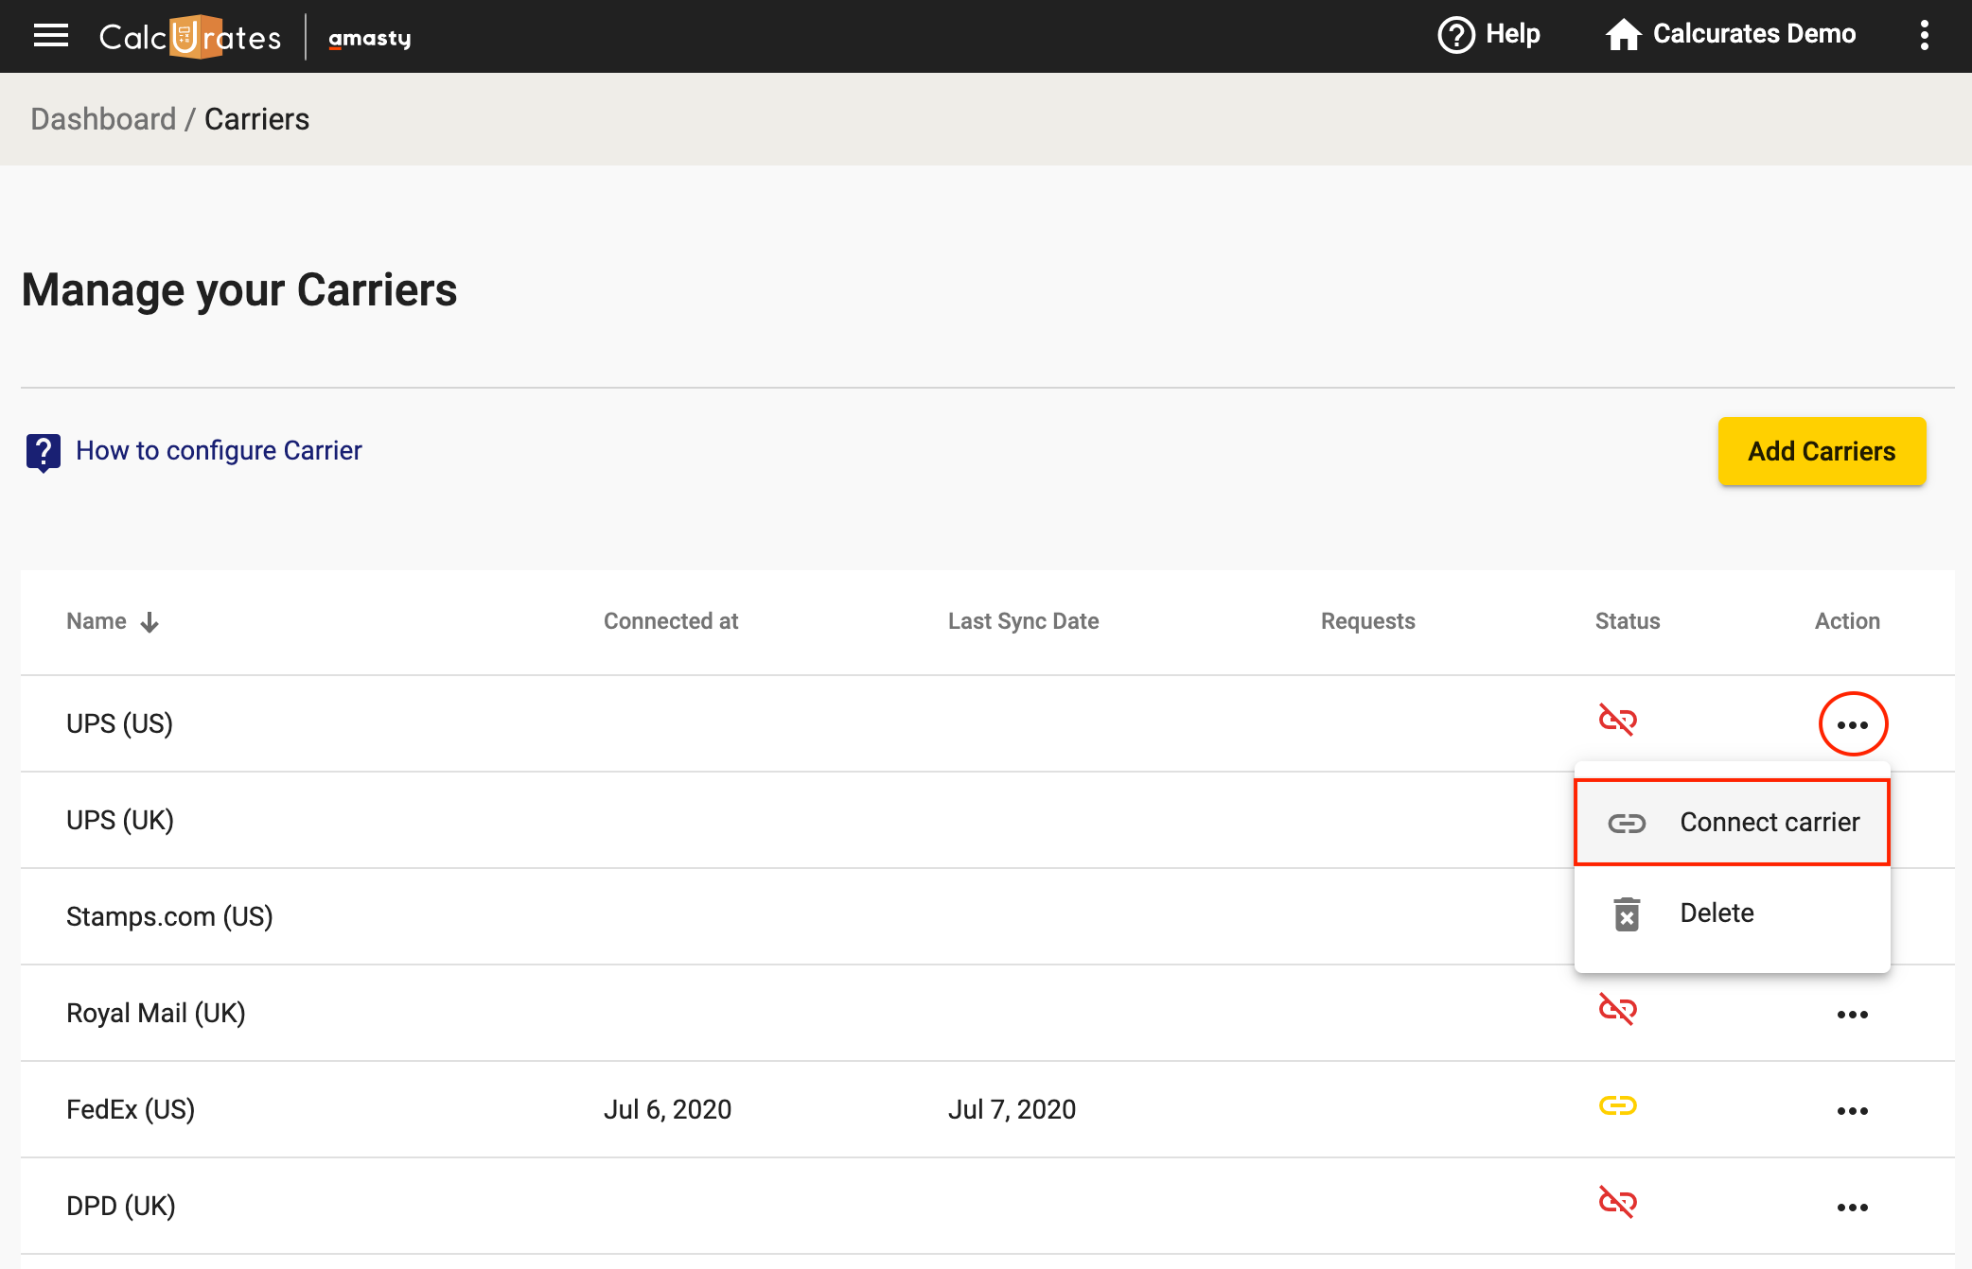This screenshot has width=1972, height=1269.
Task: Click the blue question mark help icon
Action: [x=44, y=453]
